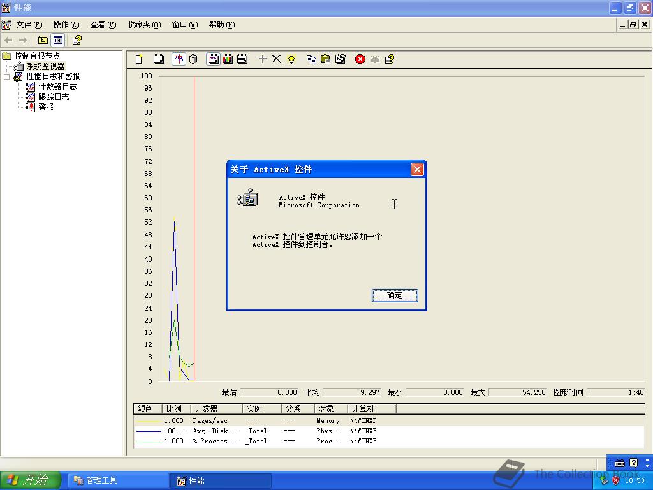
Task: Open the 窗口(W) menu
Action: pos(185,25)
